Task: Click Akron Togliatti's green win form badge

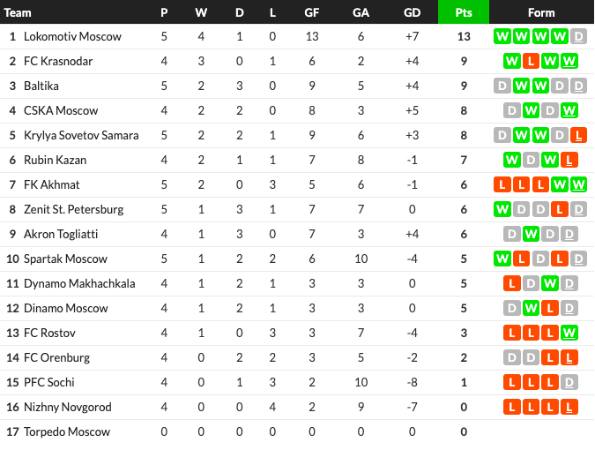Action: point(531,234)
